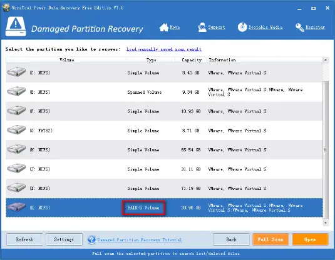
Task: Click the tutorial help question mark icon
Action: click(91, 239)
